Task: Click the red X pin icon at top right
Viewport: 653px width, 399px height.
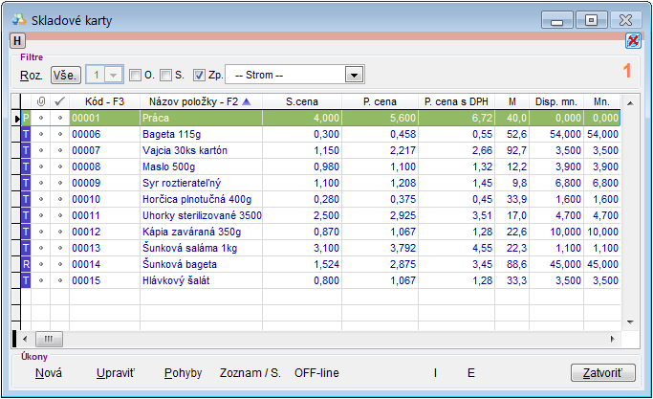Action: click(633, 40)
